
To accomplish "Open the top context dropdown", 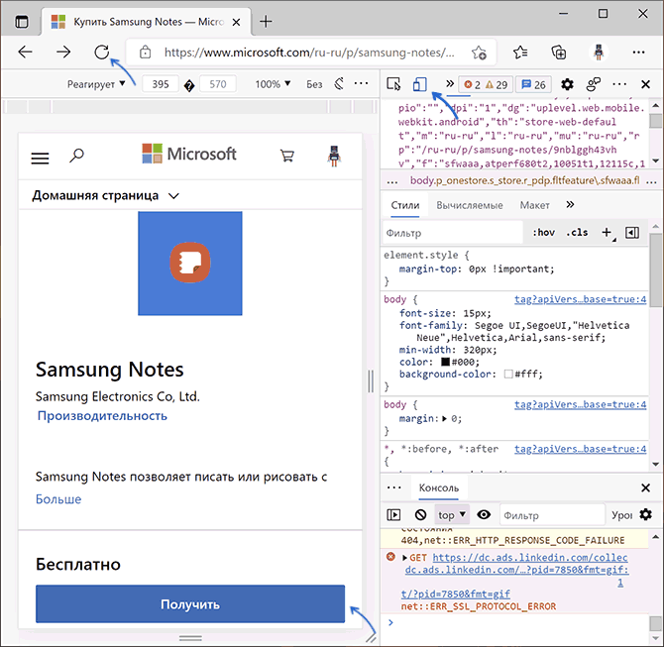I will 452,515.
